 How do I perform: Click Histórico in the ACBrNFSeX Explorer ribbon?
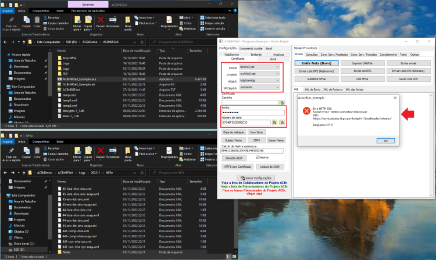tap(188, 28)
